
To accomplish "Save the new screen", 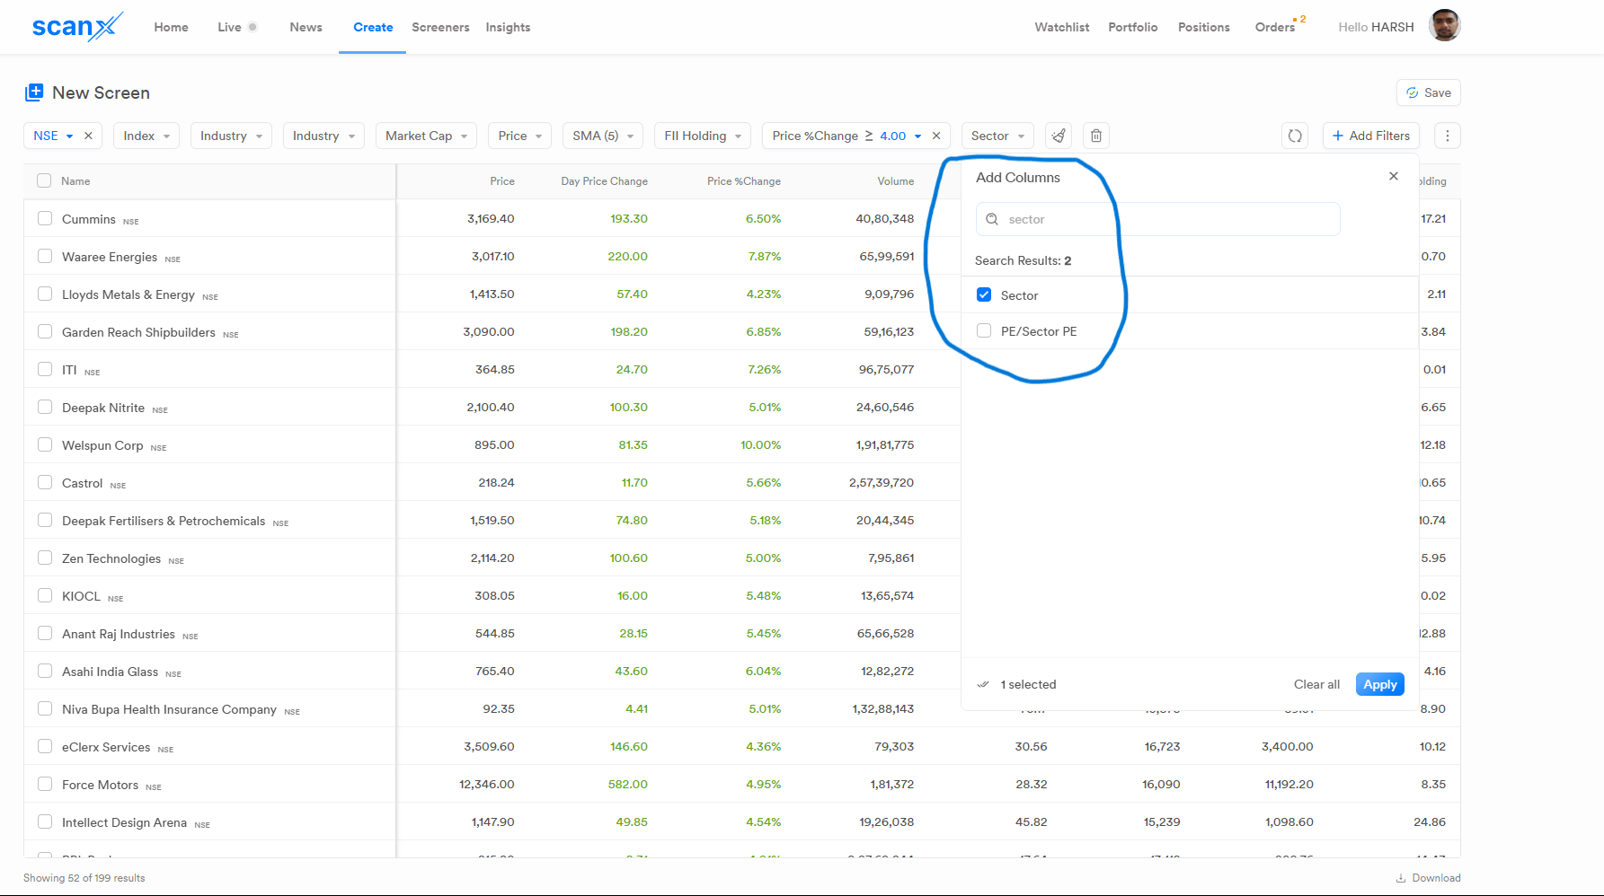I will point(1428,92).
